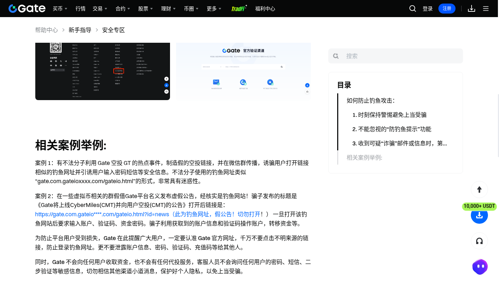Expand the 理财 dropdown menu

[168, 9]
